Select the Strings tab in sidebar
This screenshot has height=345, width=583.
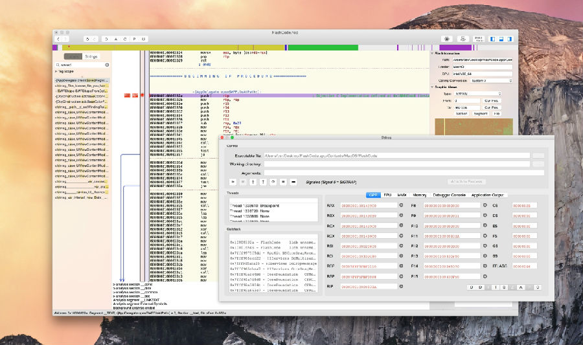[91, 56]
